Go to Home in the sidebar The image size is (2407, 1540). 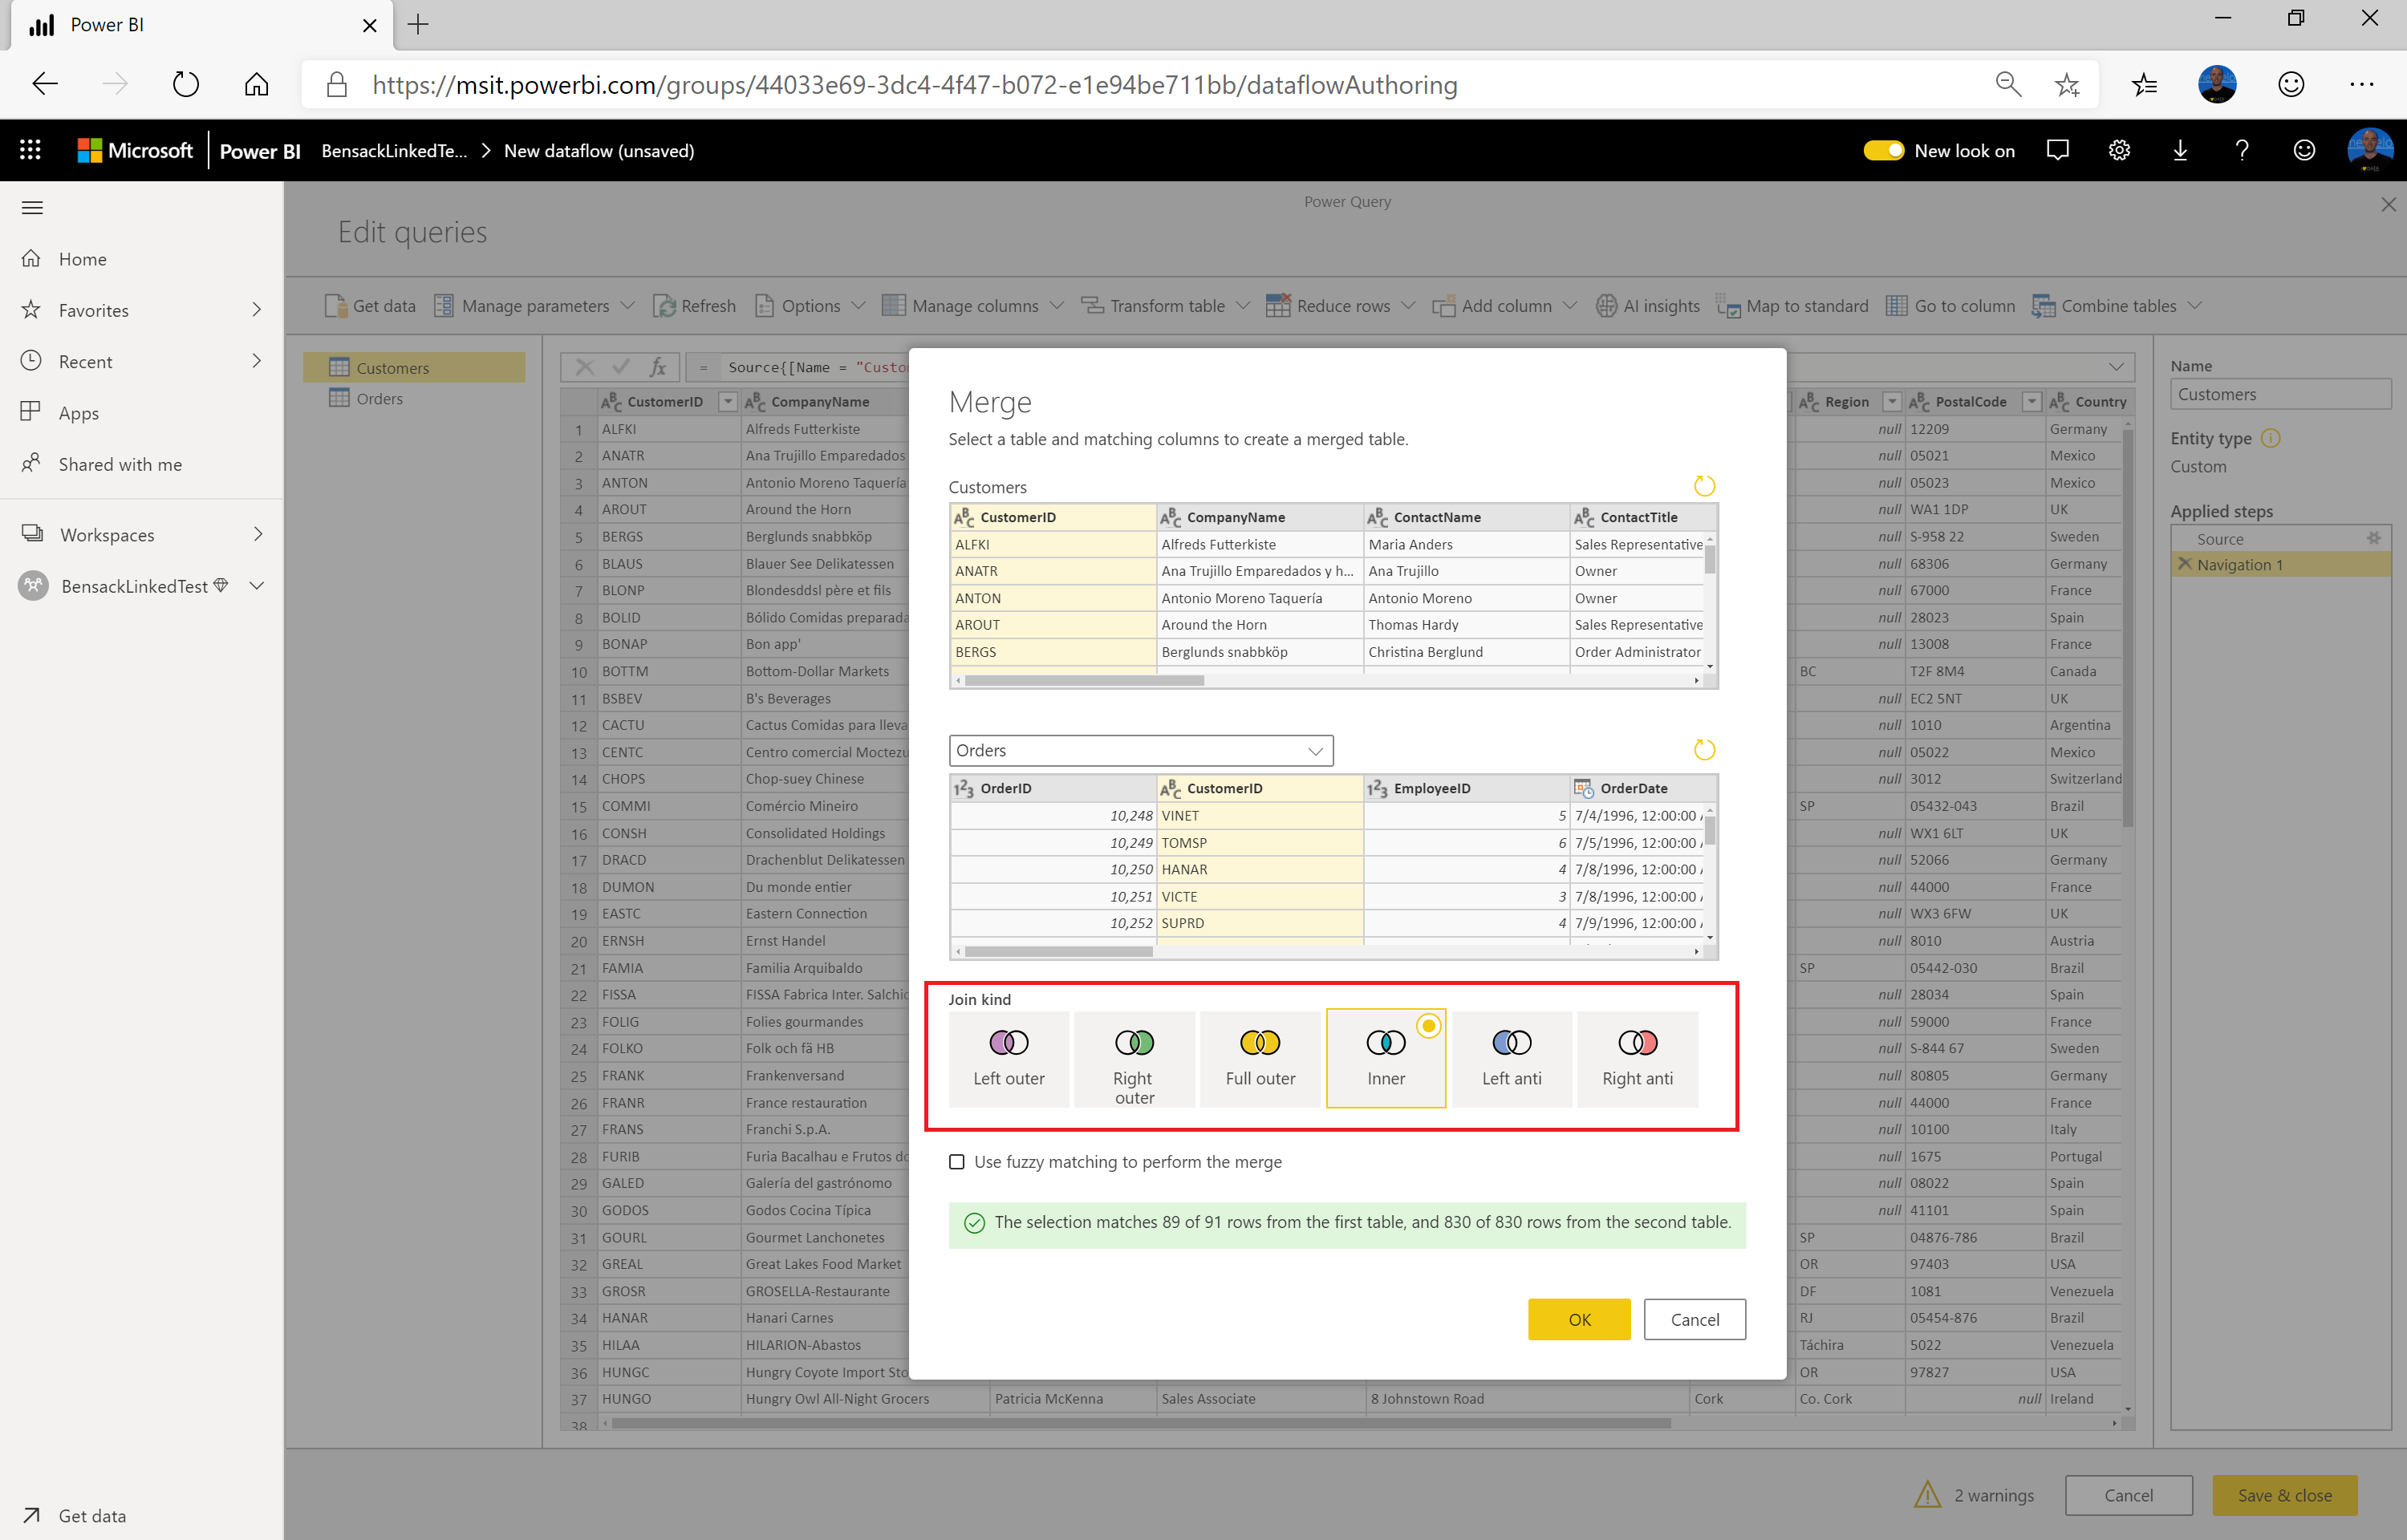82,259
